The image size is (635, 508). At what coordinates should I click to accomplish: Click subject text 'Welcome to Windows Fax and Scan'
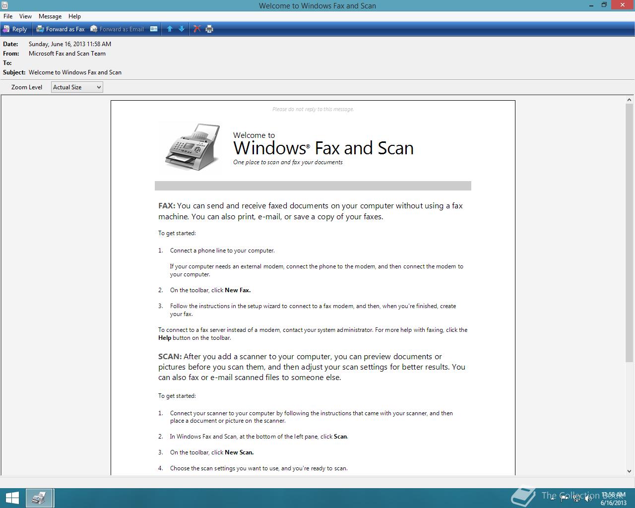pyautogui.click(x=75, y=72)
